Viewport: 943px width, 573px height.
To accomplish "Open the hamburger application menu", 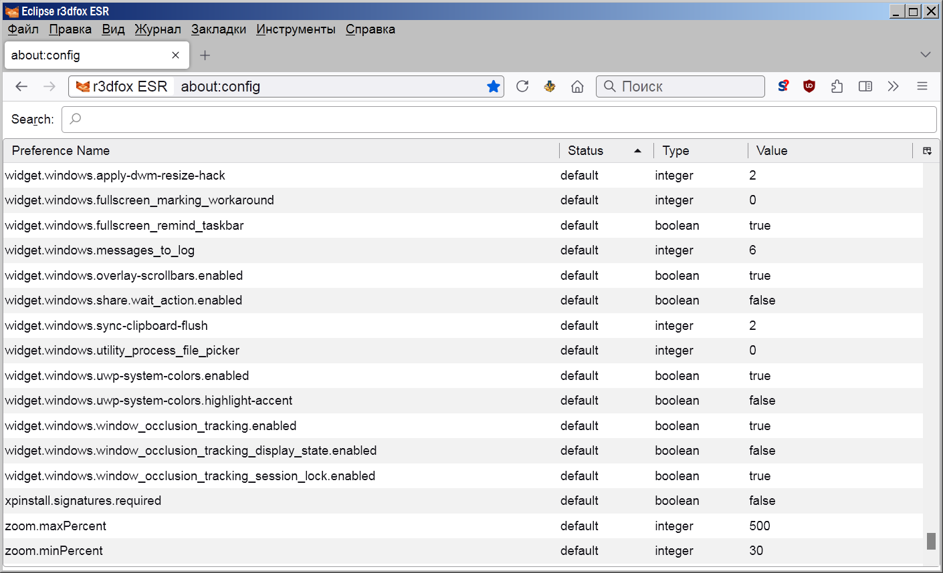I will click(922, 86).
